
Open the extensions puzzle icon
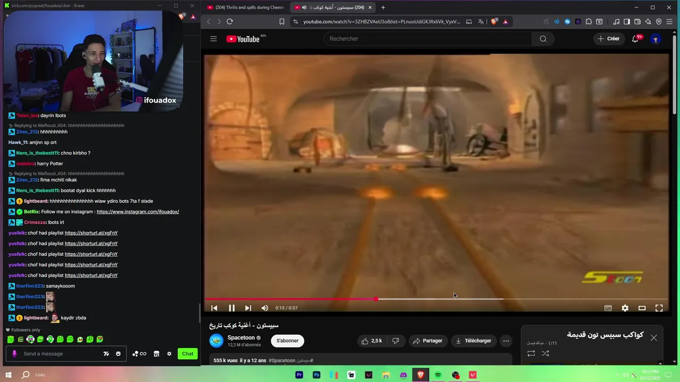point(589,22)
